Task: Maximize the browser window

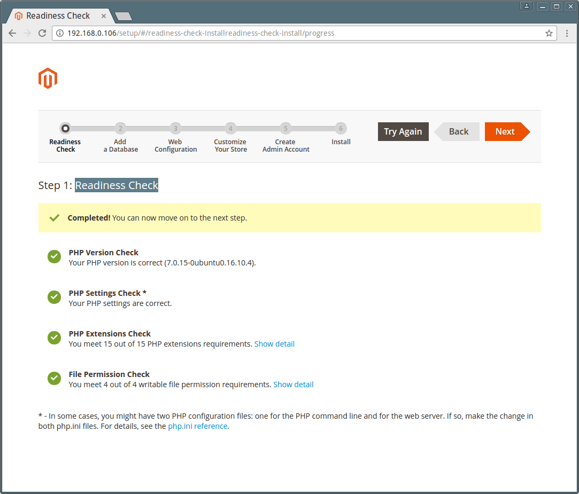Action: tap(557, 6)
